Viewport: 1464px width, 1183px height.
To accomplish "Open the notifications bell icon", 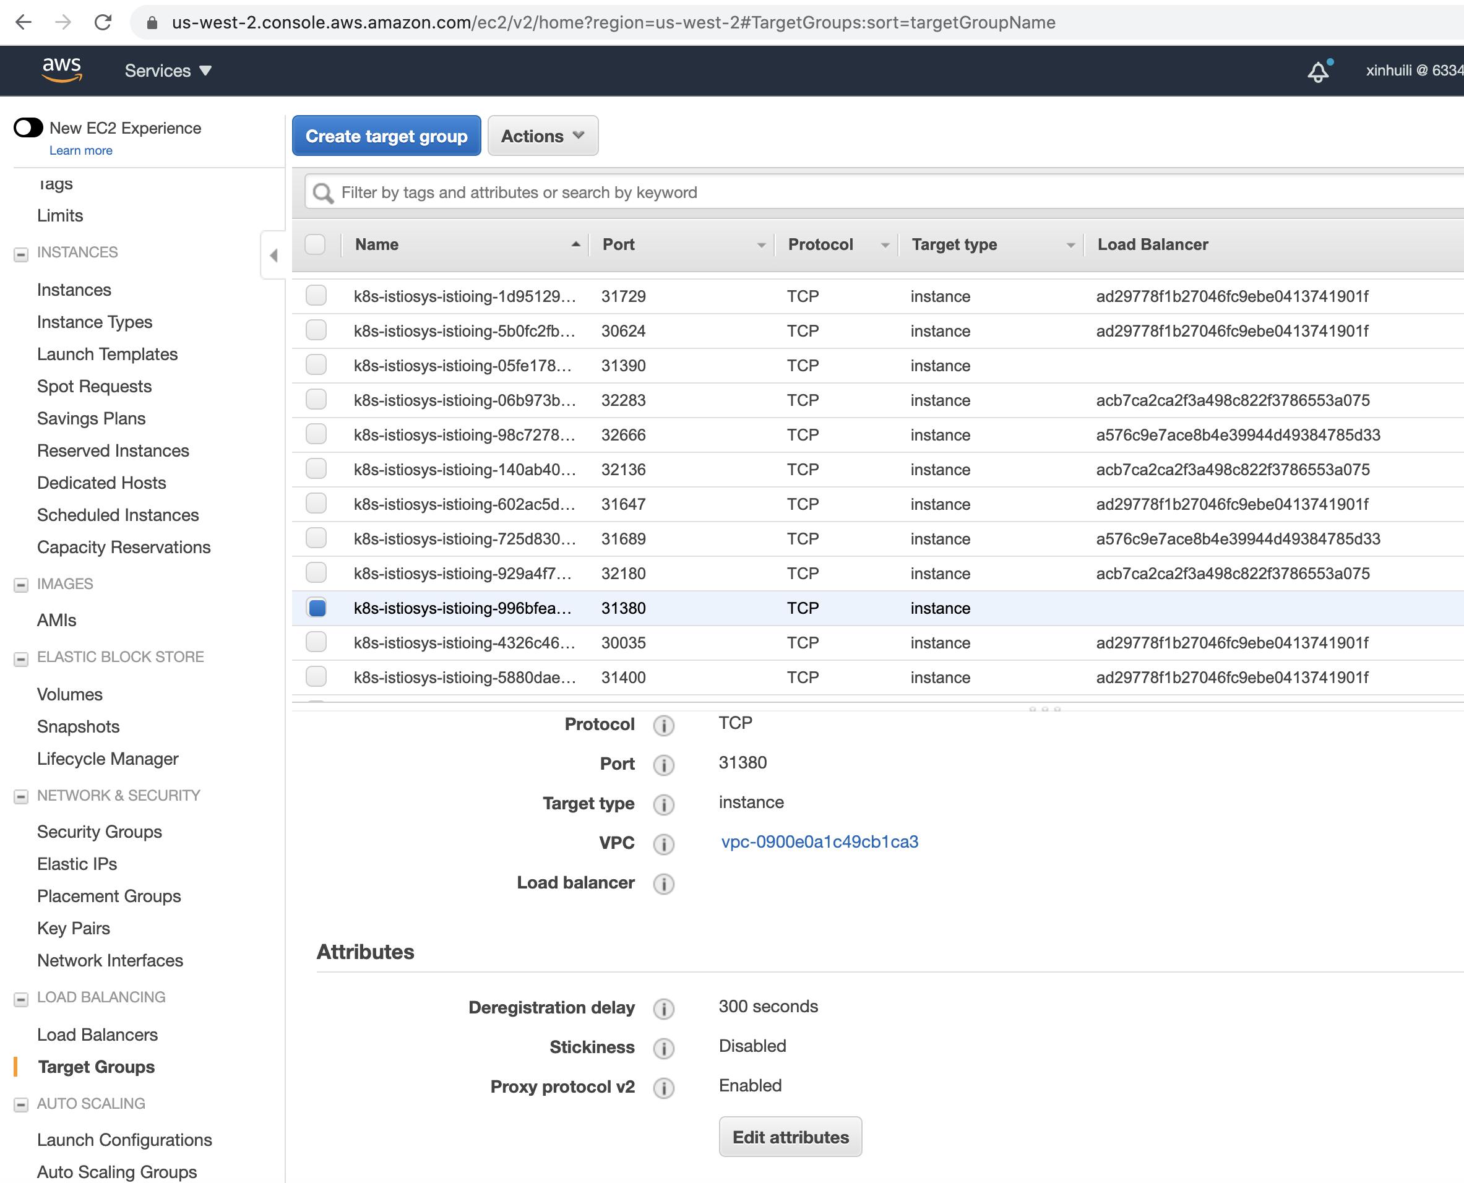I will click(1319, 71).
